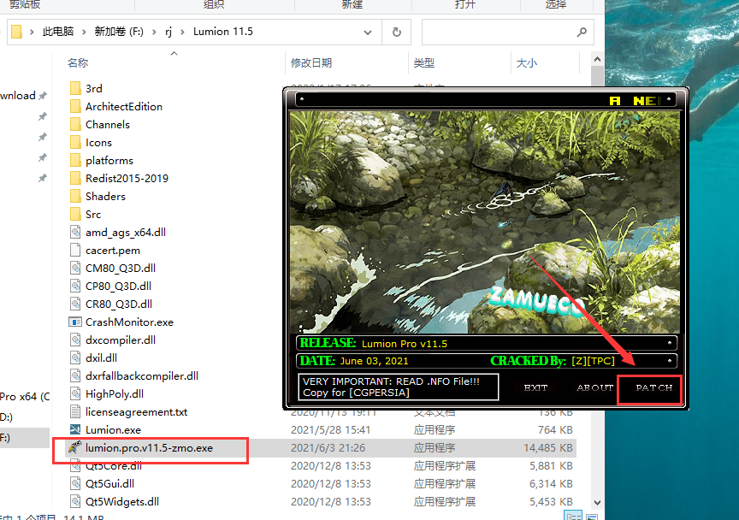Click the search magnifier icon
The image size is (739, 520).
pyautogui.click(x=582, y=32)
